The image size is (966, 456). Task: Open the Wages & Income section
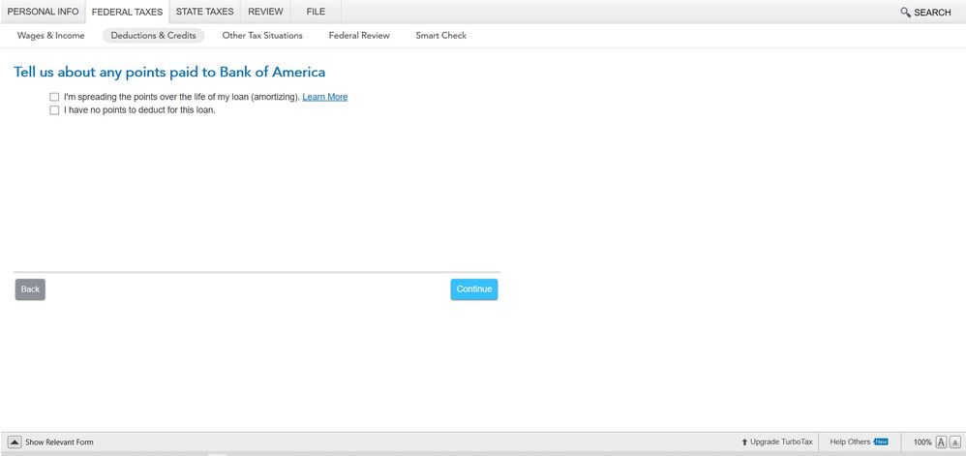(50, 36)
